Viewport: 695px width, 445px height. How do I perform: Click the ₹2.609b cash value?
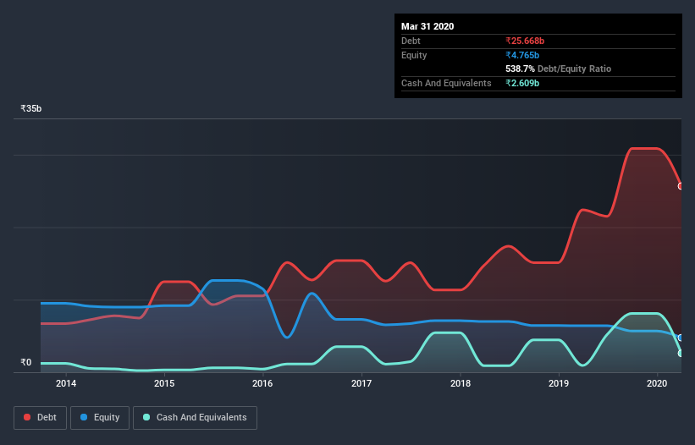[522, 83]
